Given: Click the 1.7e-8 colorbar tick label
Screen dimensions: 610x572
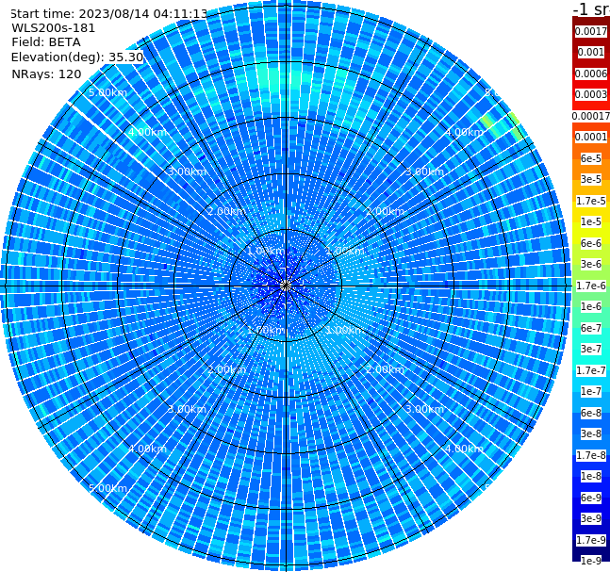Looking at the screenshot, I should [x=590, y=455].
